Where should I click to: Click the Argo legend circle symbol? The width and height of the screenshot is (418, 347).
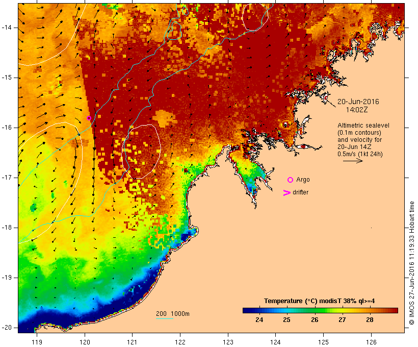click(291, 180)
